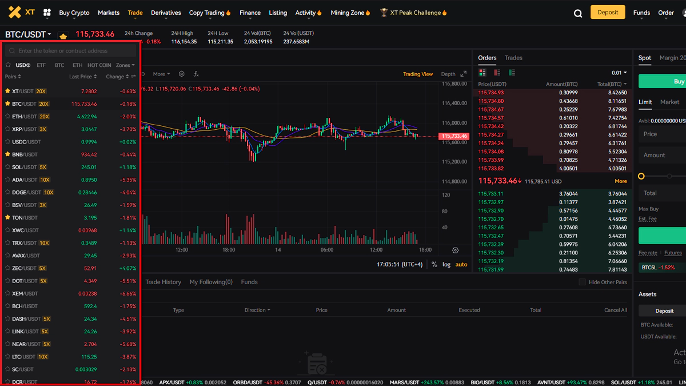Screen dimensions: 686x386
Task: Expand chart to fullscreen
Action: coord(464,74)
